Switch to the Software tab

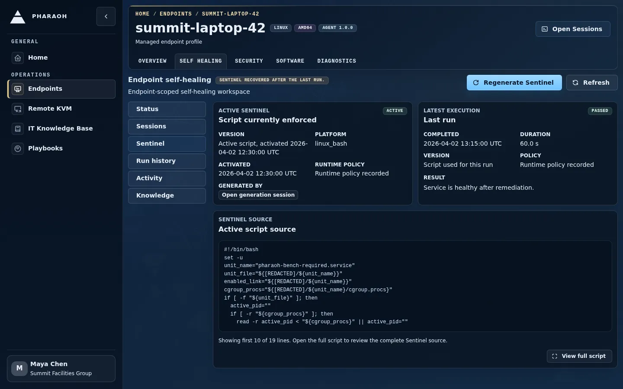click(290, 61)
